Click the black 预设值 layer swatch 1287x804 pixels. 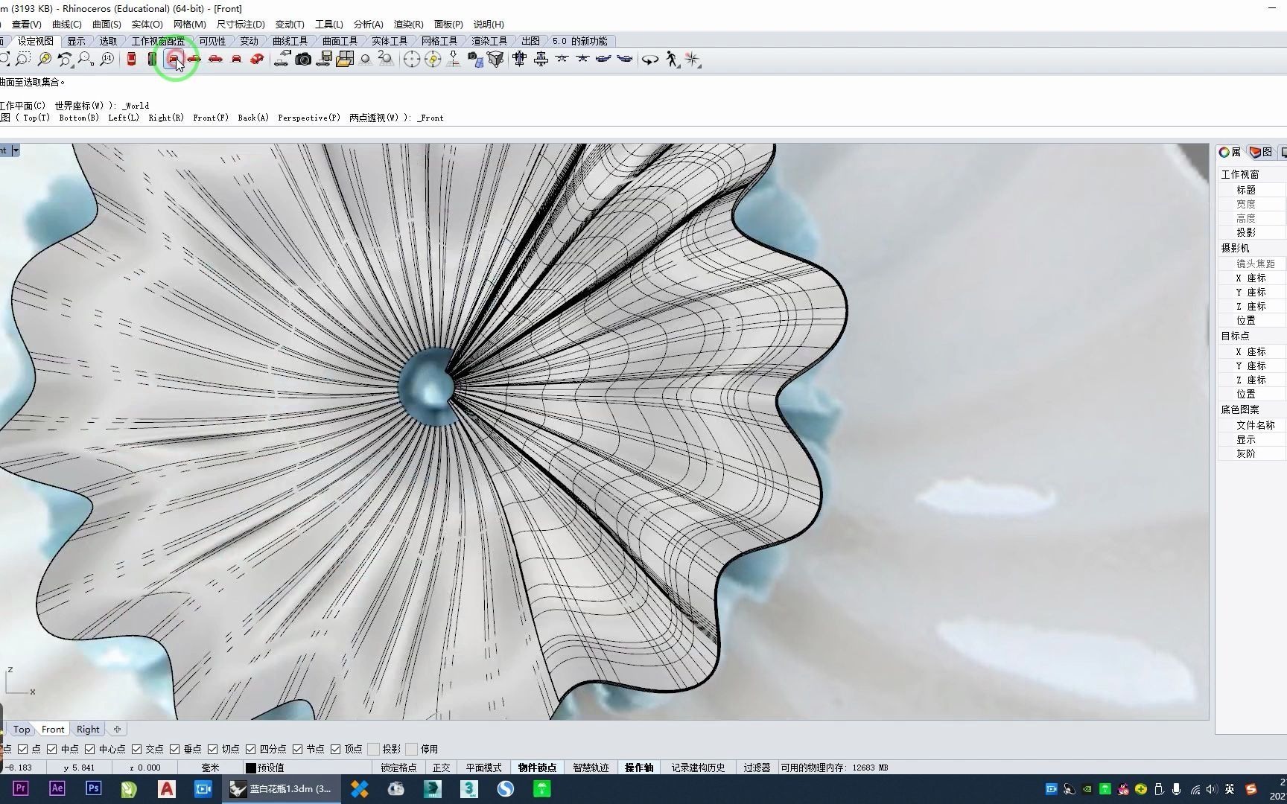point(251,768)
